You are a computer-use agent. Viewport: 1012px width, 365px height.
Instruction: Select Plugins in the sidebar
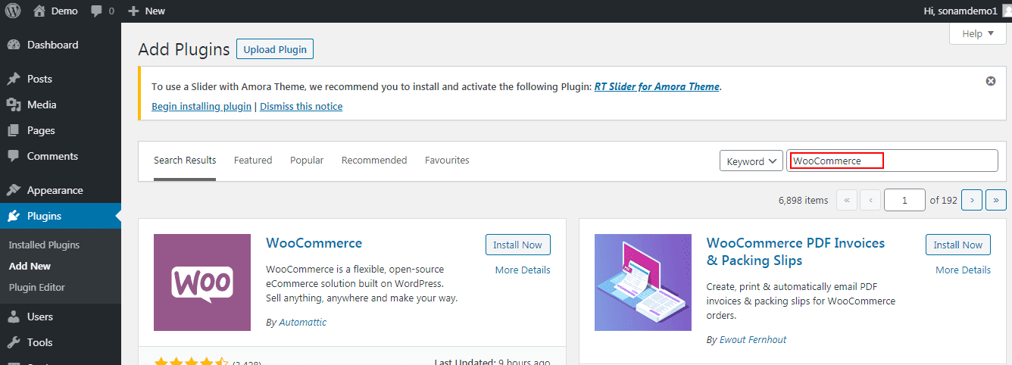click(44, 216)
